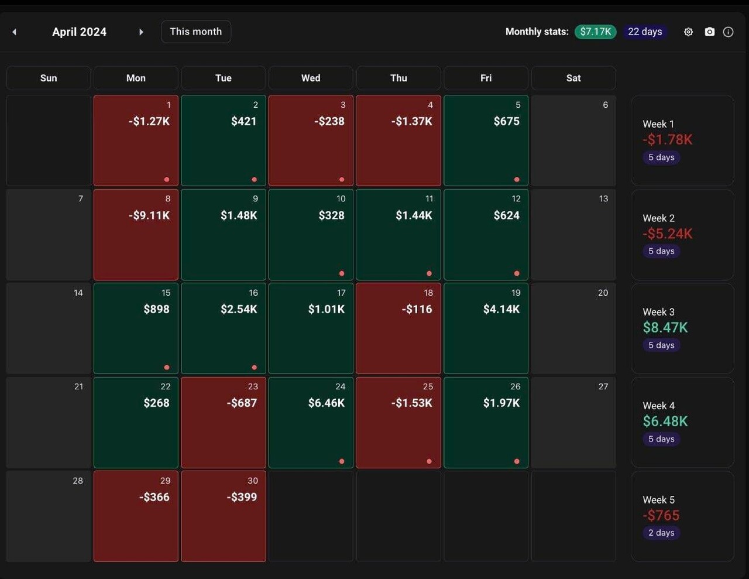Click the Wed column header
The height and width of the screenshot is (579, 749).
click(x=311, y=78)
